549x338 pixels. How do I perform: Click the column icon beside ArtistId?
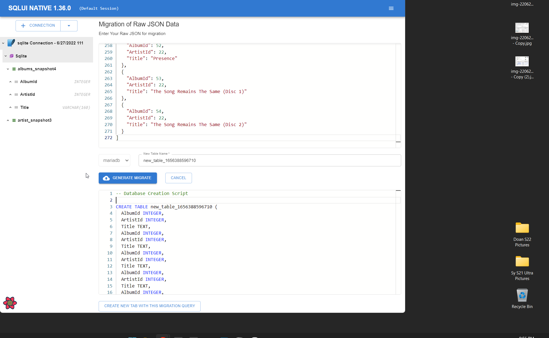(16, 94)
